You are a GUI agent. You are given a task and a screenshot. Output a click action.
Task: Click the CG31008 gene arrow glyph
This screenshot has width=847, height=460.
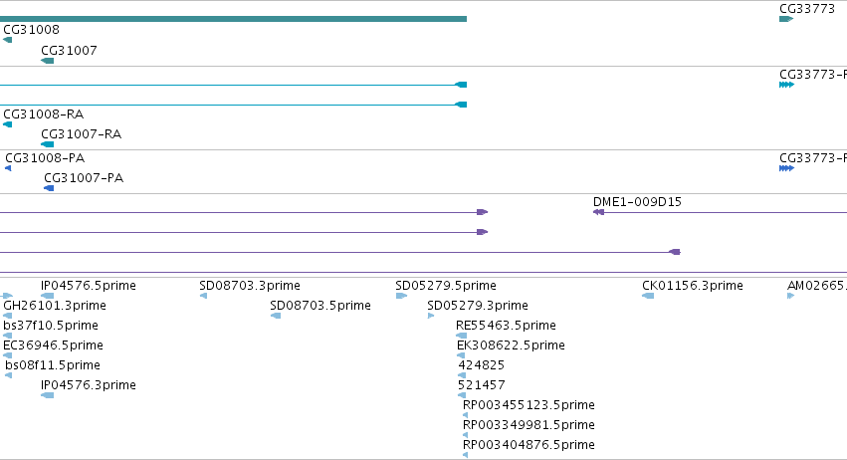coord(8,40)
